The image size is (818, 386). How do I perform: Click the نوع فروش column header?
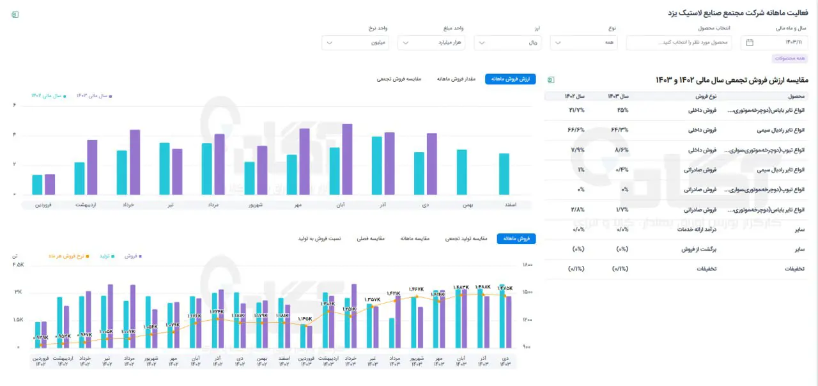pyautogui.click(x=706, y=96)
